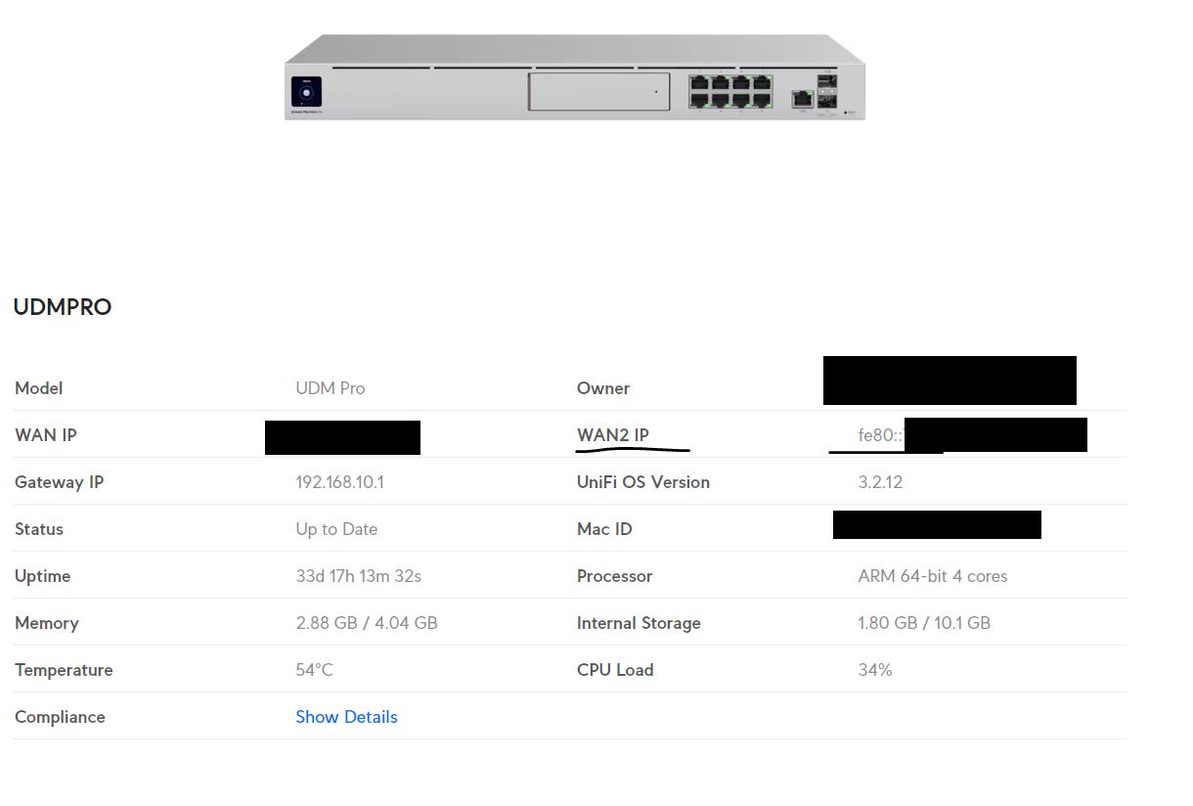Select the Status value 'Up to Date'
Screen dimensions: 1193x806
click(x=336, y=529)
